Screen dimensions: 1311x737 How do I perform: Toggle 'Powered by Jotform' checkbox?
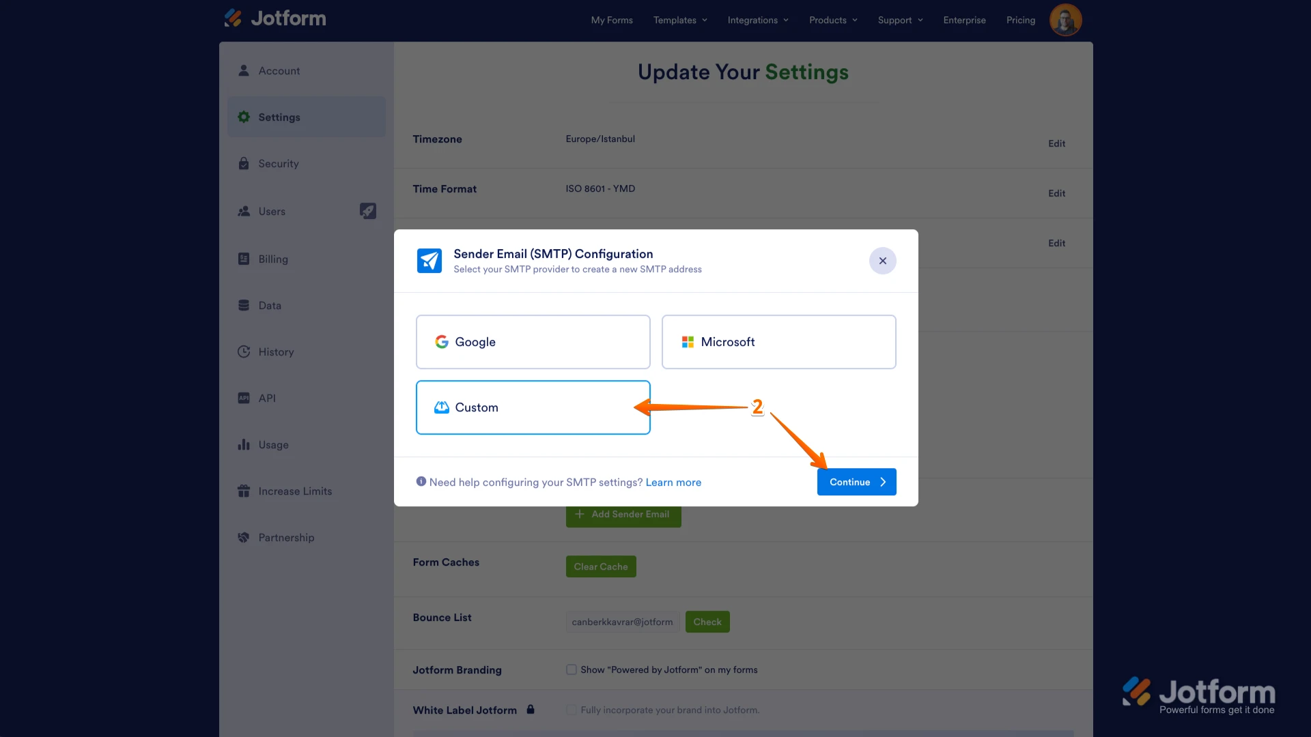572,669
